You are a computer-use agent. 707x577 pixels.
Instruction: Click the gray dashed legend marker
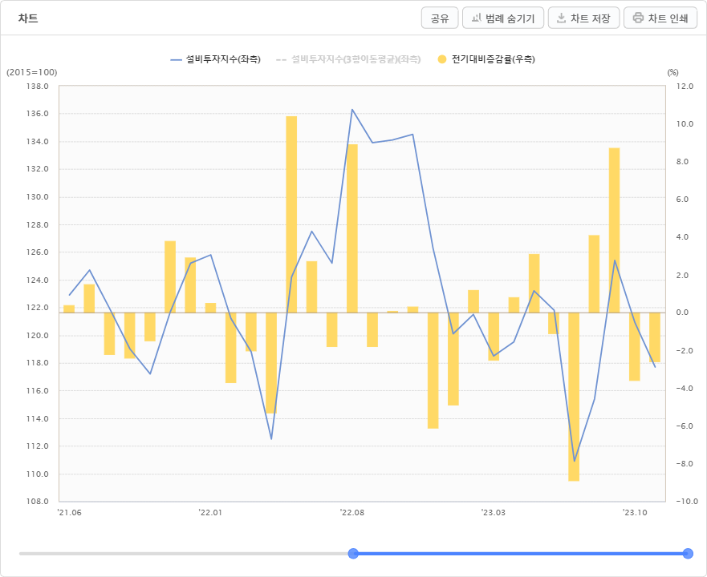point(281,60)
